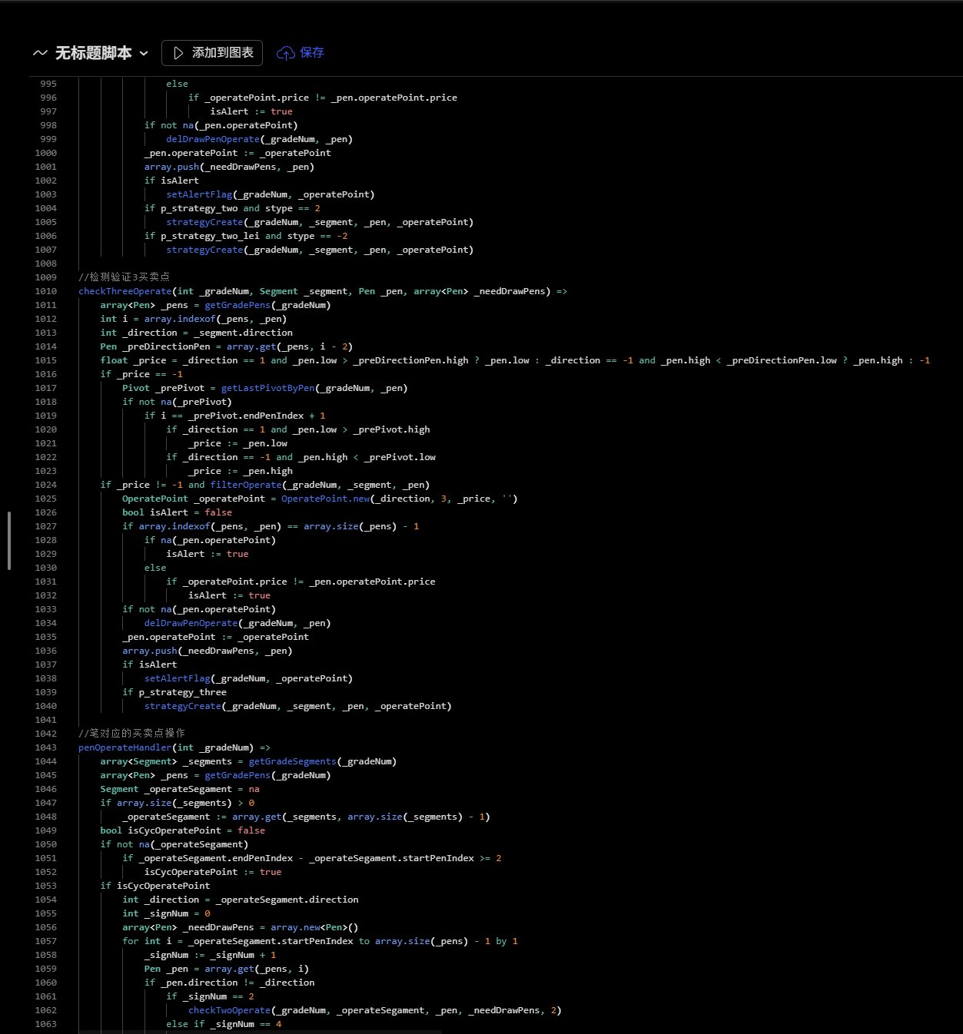Image resolution: width=963 pixels, height=1034 pixels.
Task: Click the comment //检测验证3买卖点
Action: click(124, 277)
